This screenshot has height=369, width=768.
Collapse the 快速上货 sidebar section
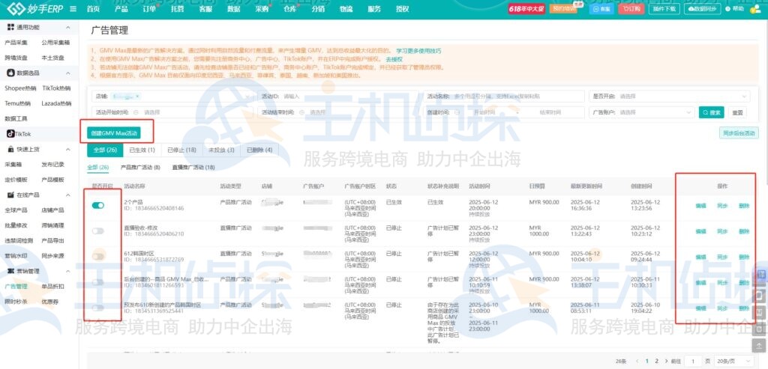[x=68, y=149]
